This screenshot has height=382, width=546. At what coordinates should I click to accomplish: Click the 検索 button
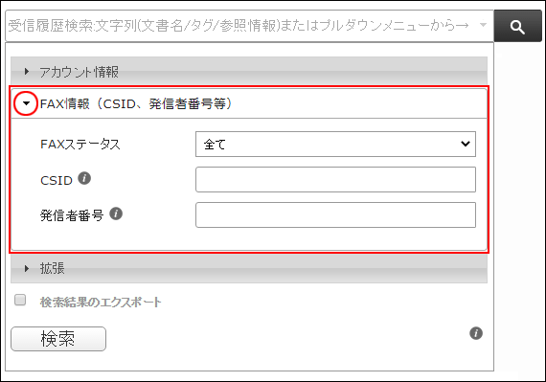pos(58,339)
